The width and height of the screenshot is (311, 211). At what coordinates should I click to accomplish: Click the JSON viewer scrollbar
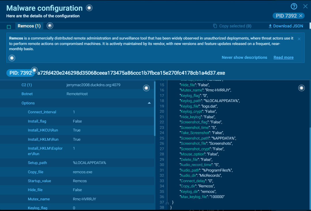[x=310, y=168]
